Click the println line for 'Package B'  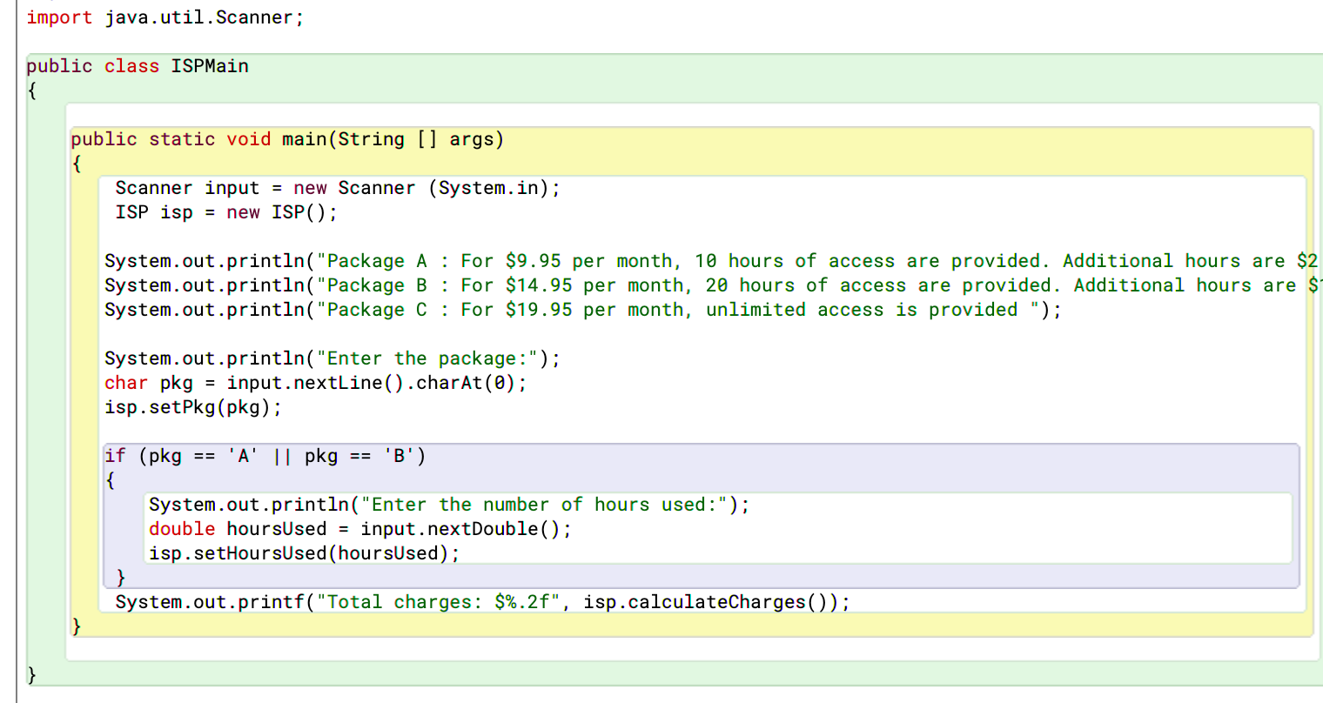(713, 285)
